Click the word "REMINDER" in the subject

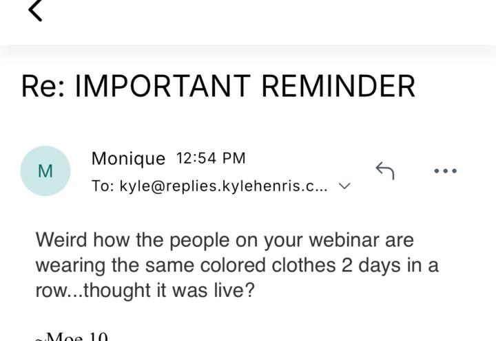pos(338,87)
